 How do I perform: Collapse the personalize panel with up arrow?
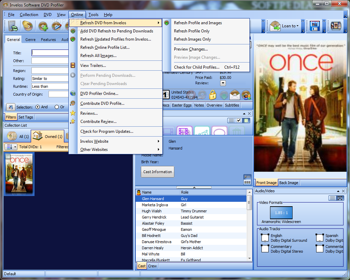tap(244, 114)
